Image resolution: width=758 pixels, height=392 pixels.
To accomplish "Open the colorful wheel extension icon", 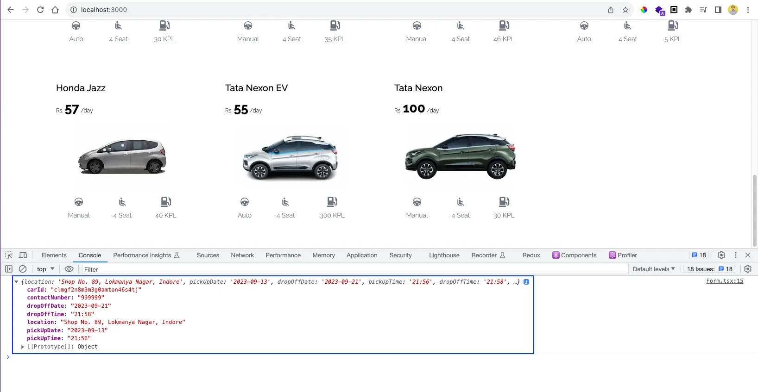I will pyautogui.click(x=644, y=10).
